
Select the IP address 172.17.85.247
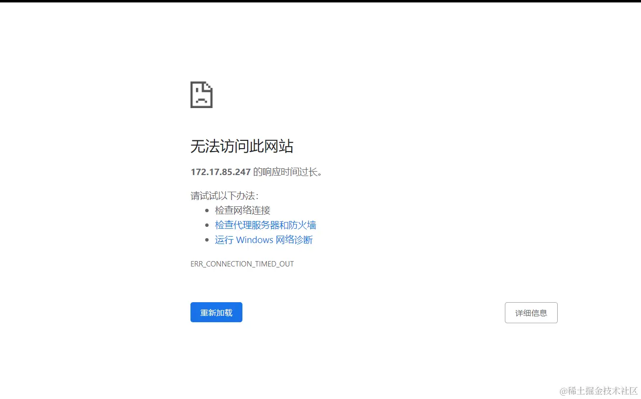220,172
